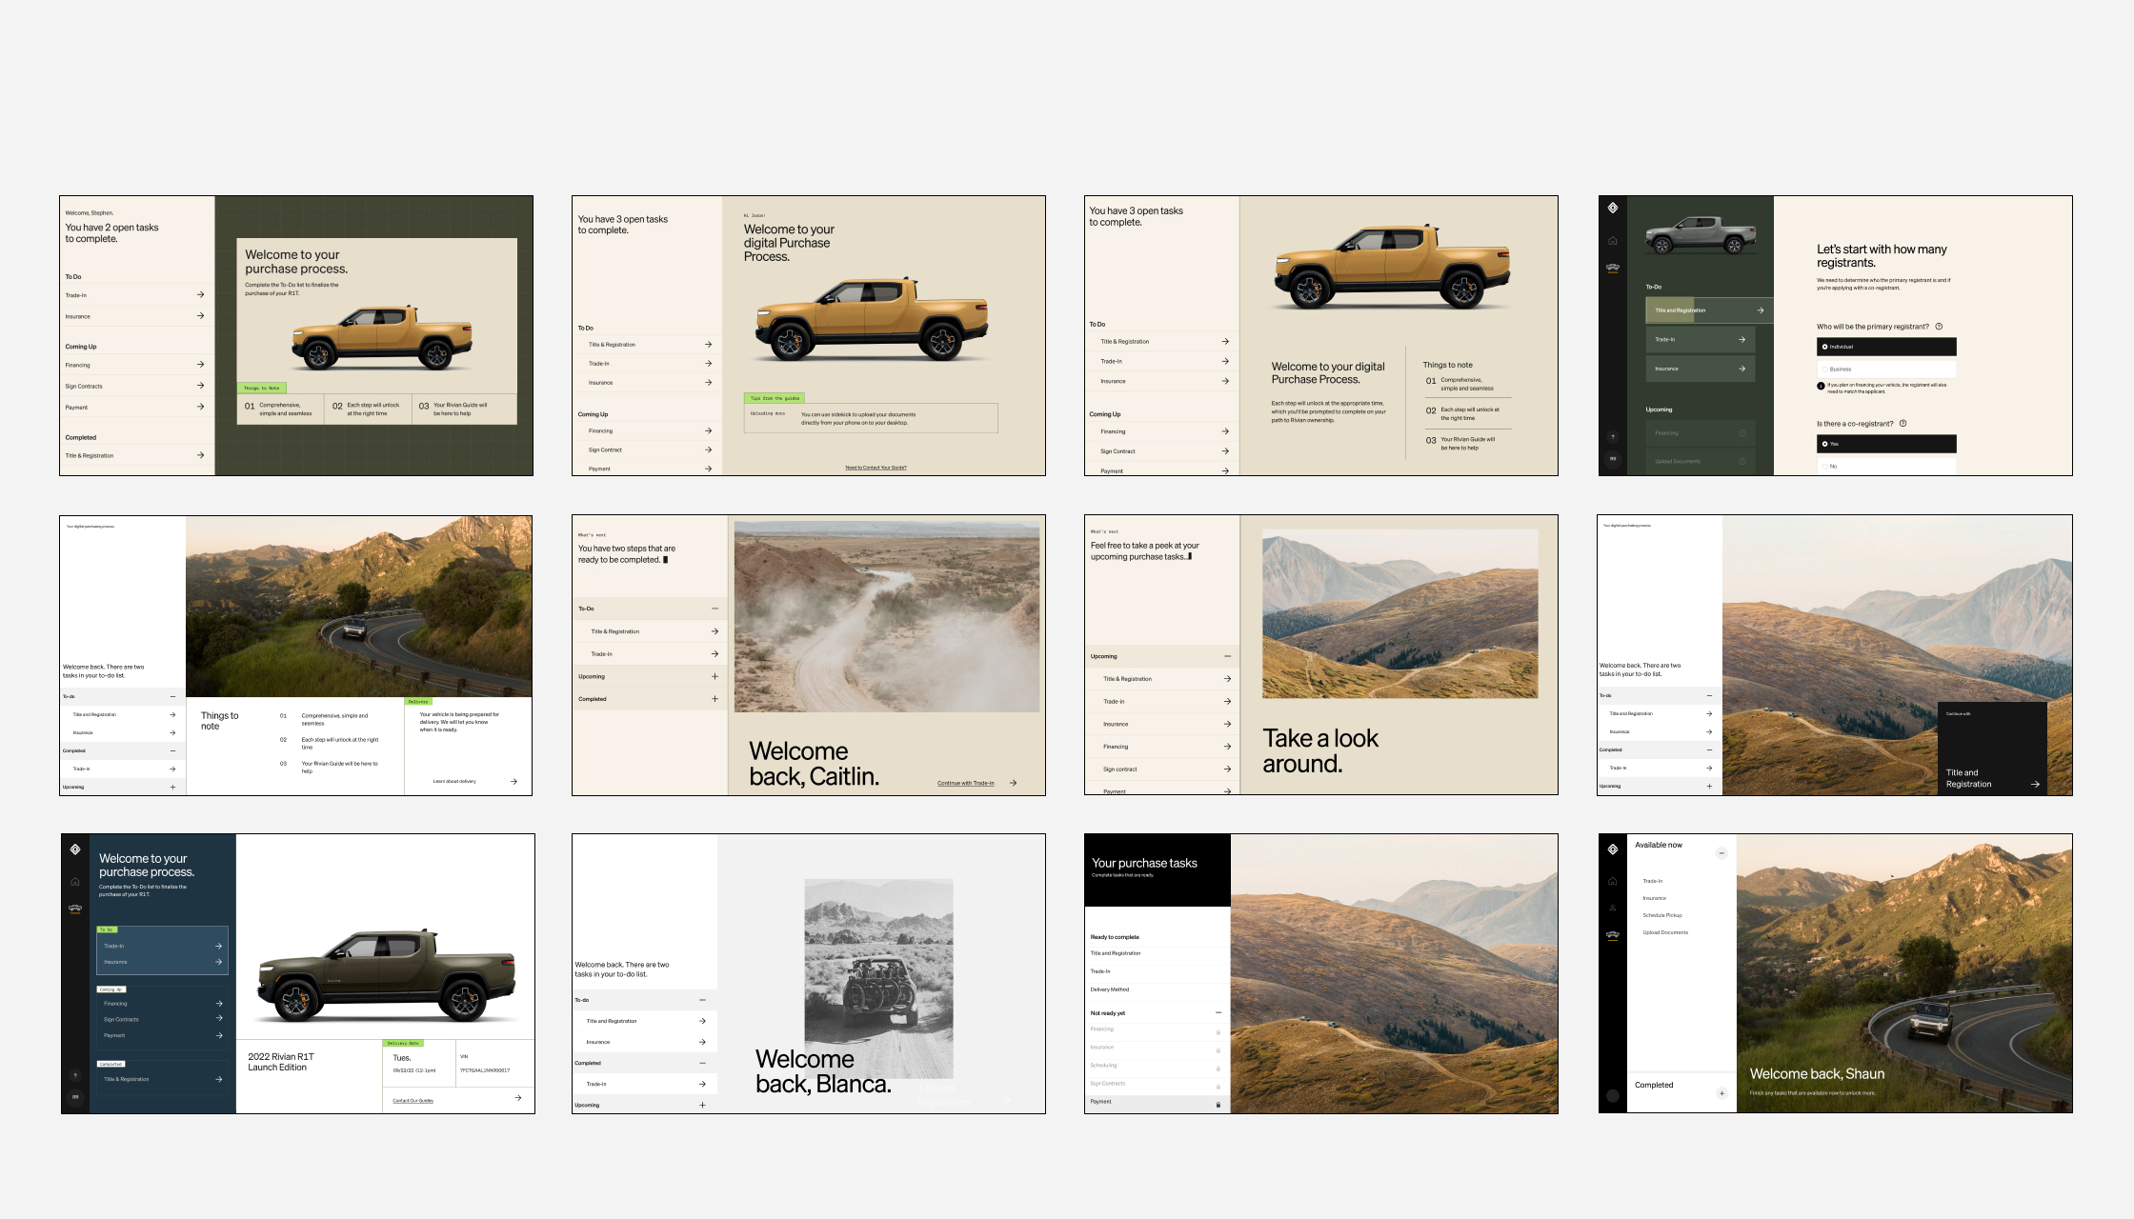Open the RR avatar in the navy R1T mockup
The height and width of the screenshot is (1219, 2134).
(x=75, y=1097)
